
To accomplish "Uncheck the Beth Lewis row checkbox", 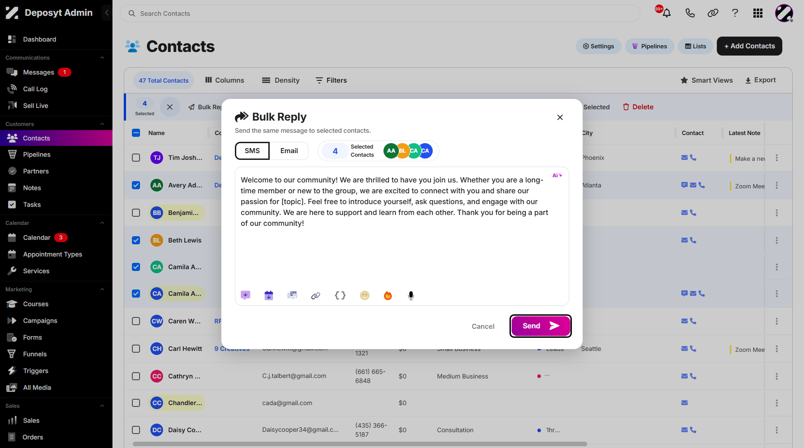I will tap(136, 240).
